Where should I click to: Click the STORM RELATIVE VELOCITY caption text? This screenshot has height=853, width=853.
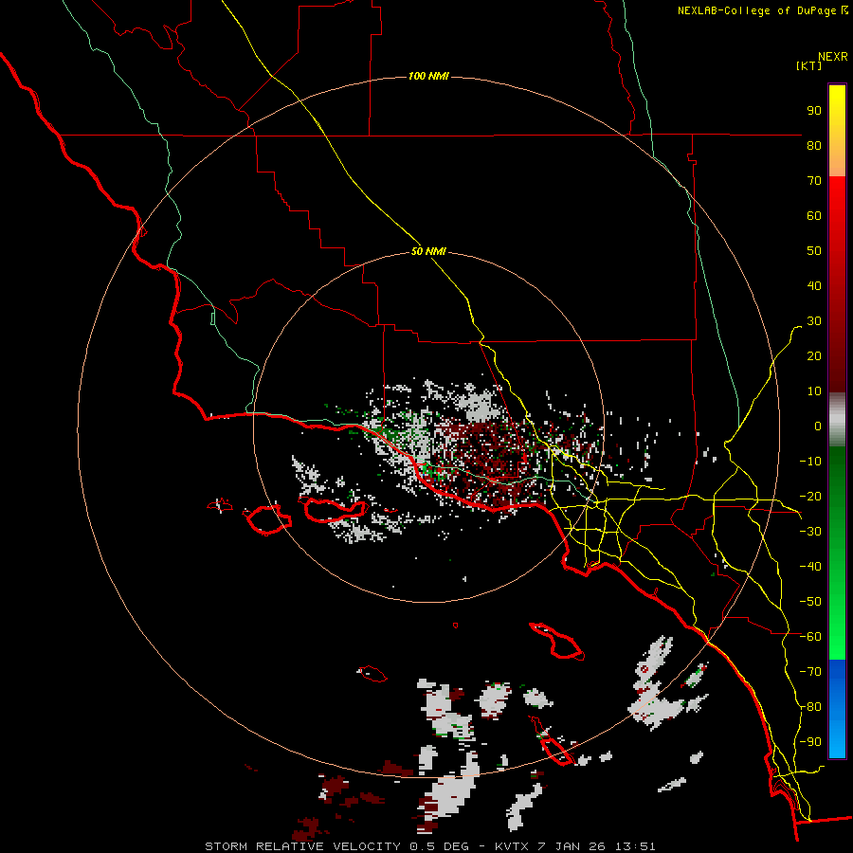tap(303, 846)
